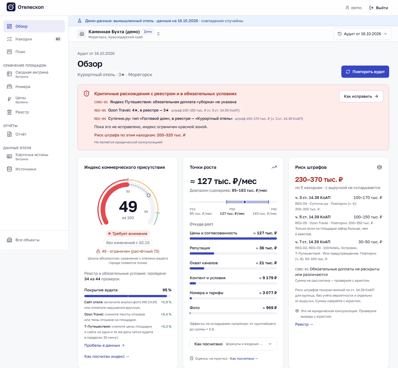Image resolution: width=398 pixels, height=368 pixels.
Task: Open План in the sidebar
Action: [x=34, y=52]
